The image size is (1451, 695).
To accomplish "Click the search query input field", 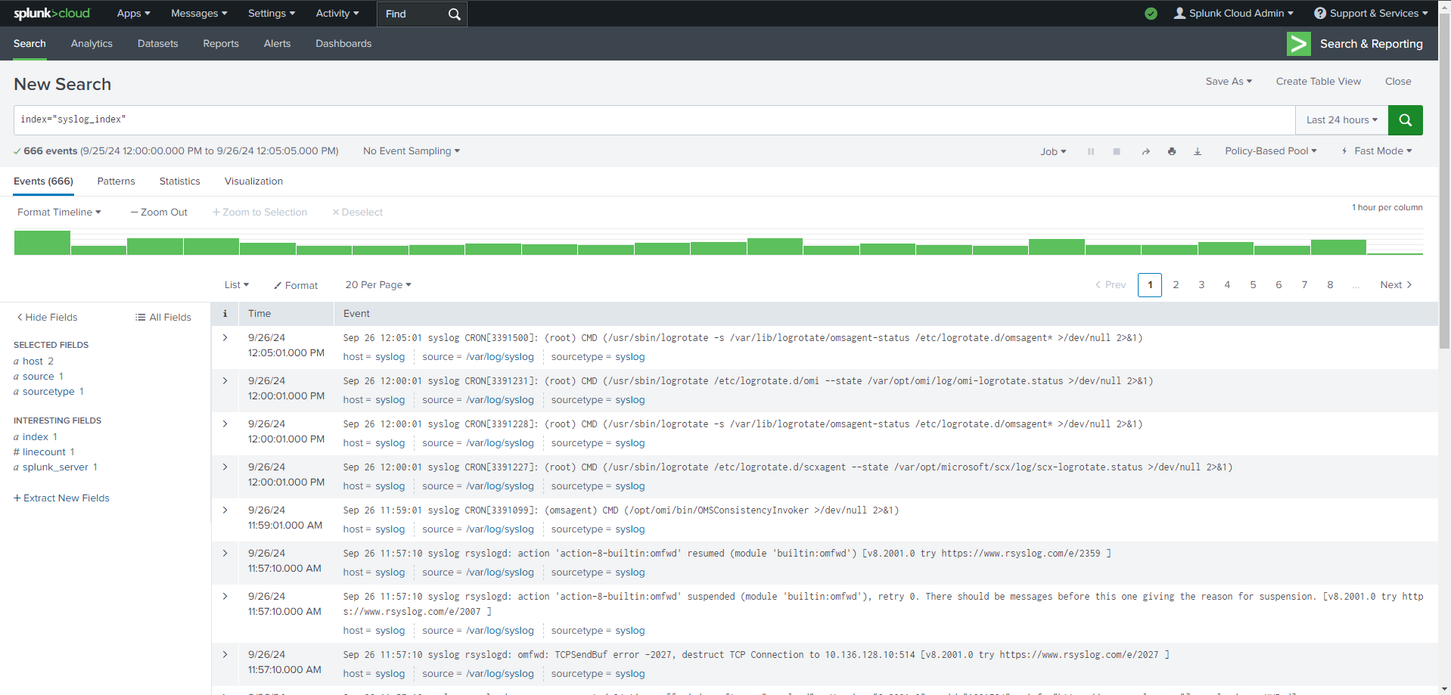I will (654, 119).
